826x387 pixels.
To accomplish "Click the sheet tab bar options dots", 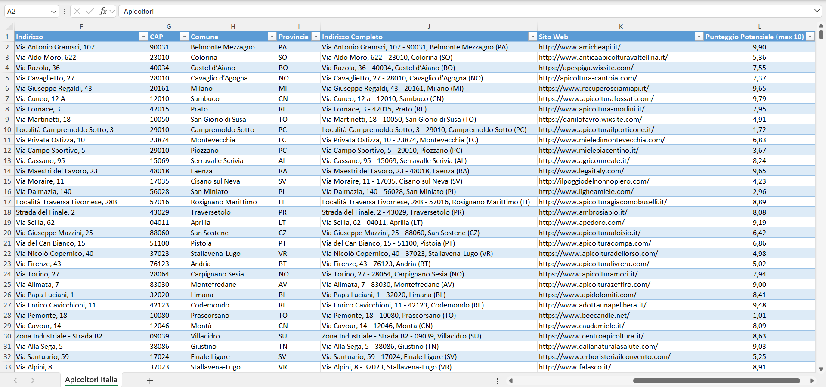I will [x=498, y=381].
